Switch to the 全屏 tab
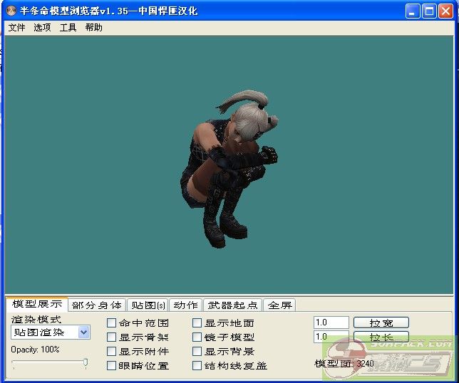Screen dimensions: 459x383 280,305
